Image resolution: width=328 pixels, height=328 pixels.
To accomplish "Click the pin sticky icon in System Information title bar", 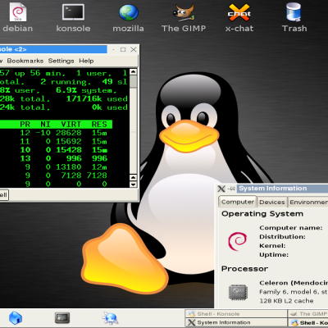I will (x=231, y=189).
